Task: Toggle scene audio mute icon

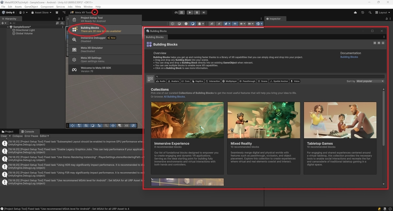Action: click(x=219, y=24)
